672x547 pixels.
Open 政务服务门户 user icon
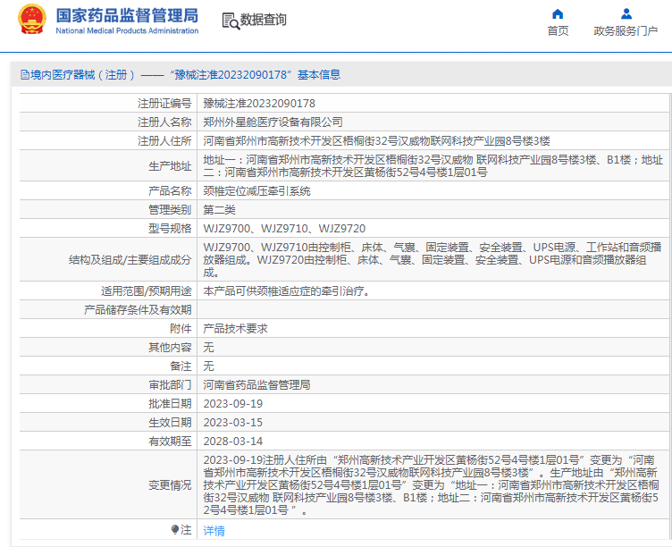[x=626, y=14]
